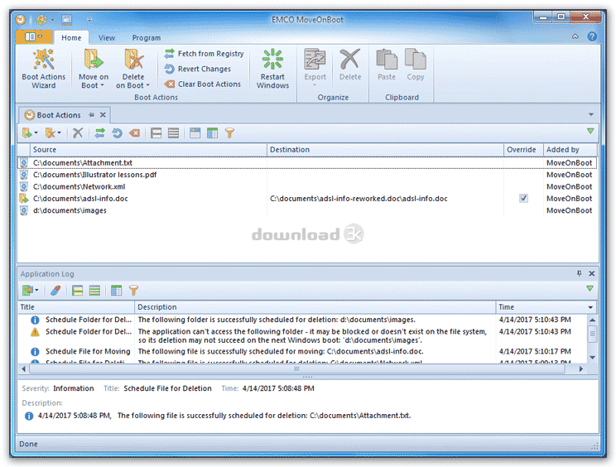This screenshot has width=616, height=467.
Task: Click the log list scroll down arrow
Action: coord(593,358)
